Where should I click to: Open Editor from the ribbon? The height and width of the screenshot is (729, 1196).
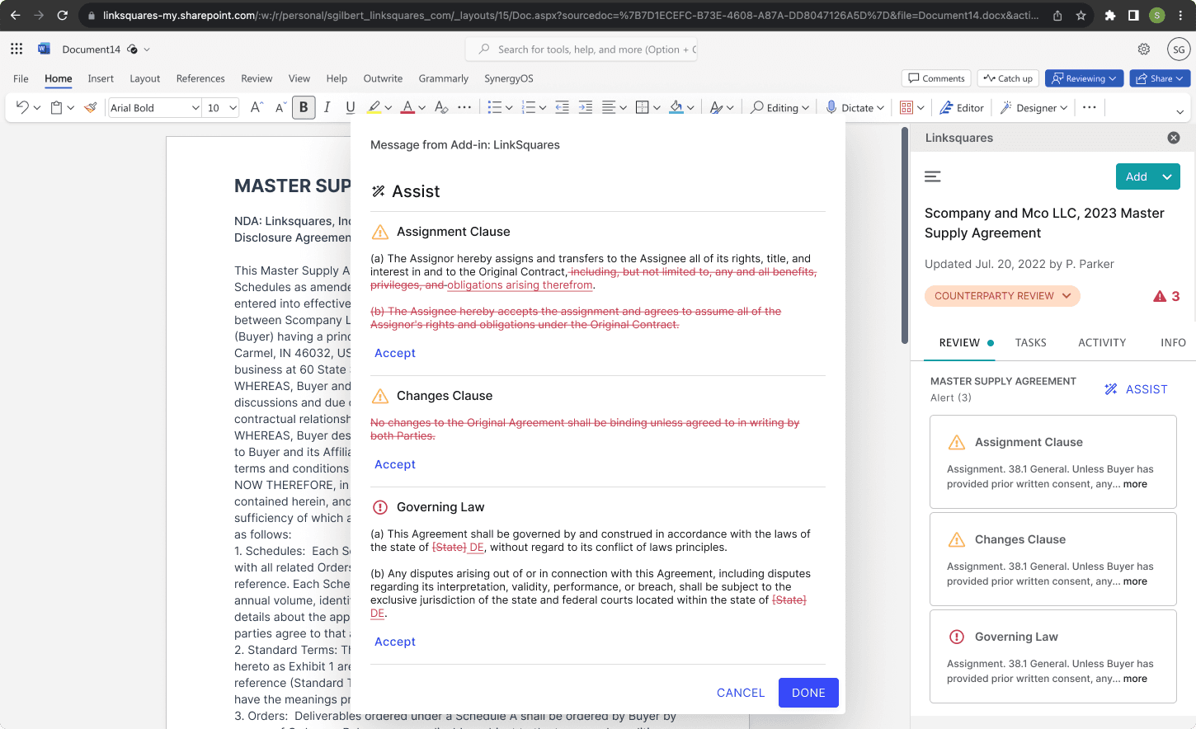coord(962,107)
